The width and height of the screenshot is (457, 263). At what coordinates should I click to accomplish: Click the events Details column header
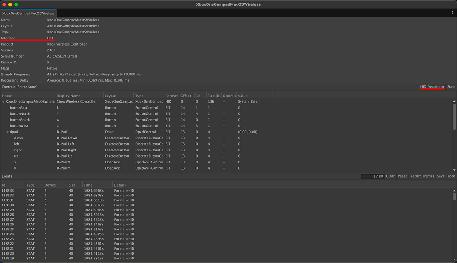(150, 185)
